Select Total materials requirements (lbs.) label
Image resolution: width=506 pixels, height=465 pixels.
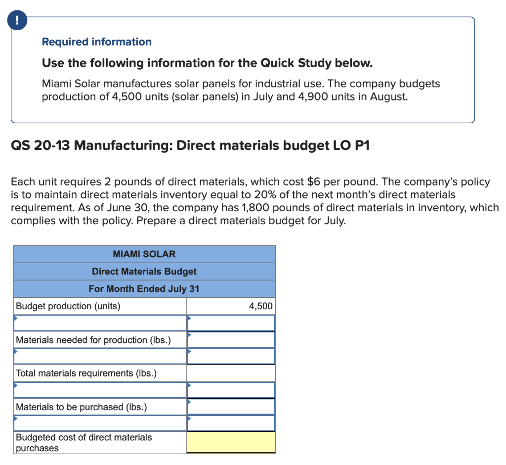[x=86, y=373]
